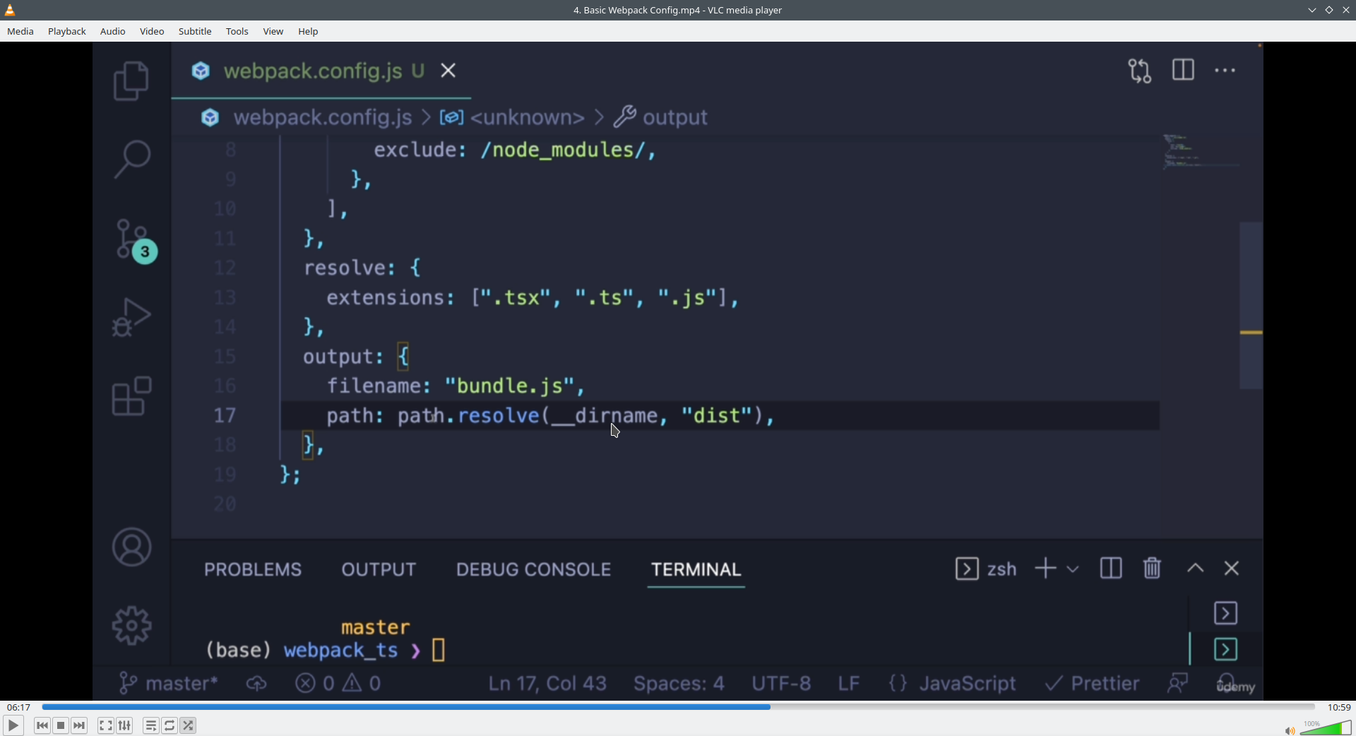Kill the terminal with the trash icon
This screenshot has width=1356, height=736.
[1153, 569]
